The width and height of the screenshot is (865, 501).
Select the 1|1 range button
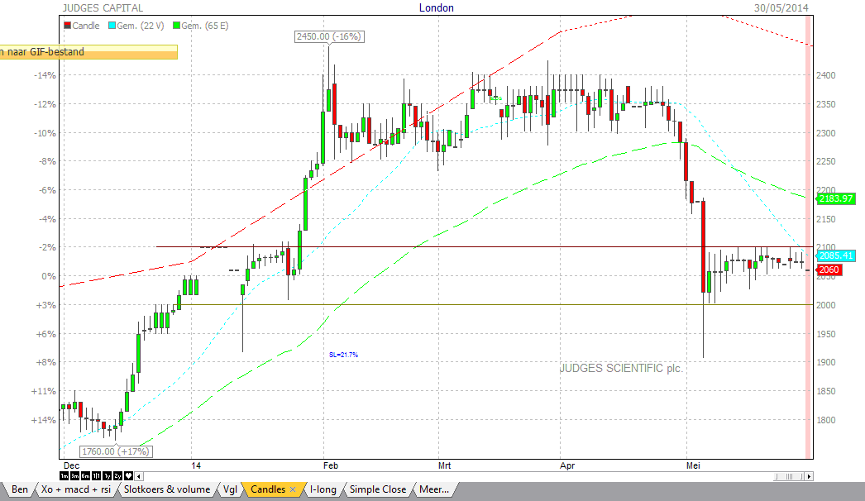pos(97,475)
